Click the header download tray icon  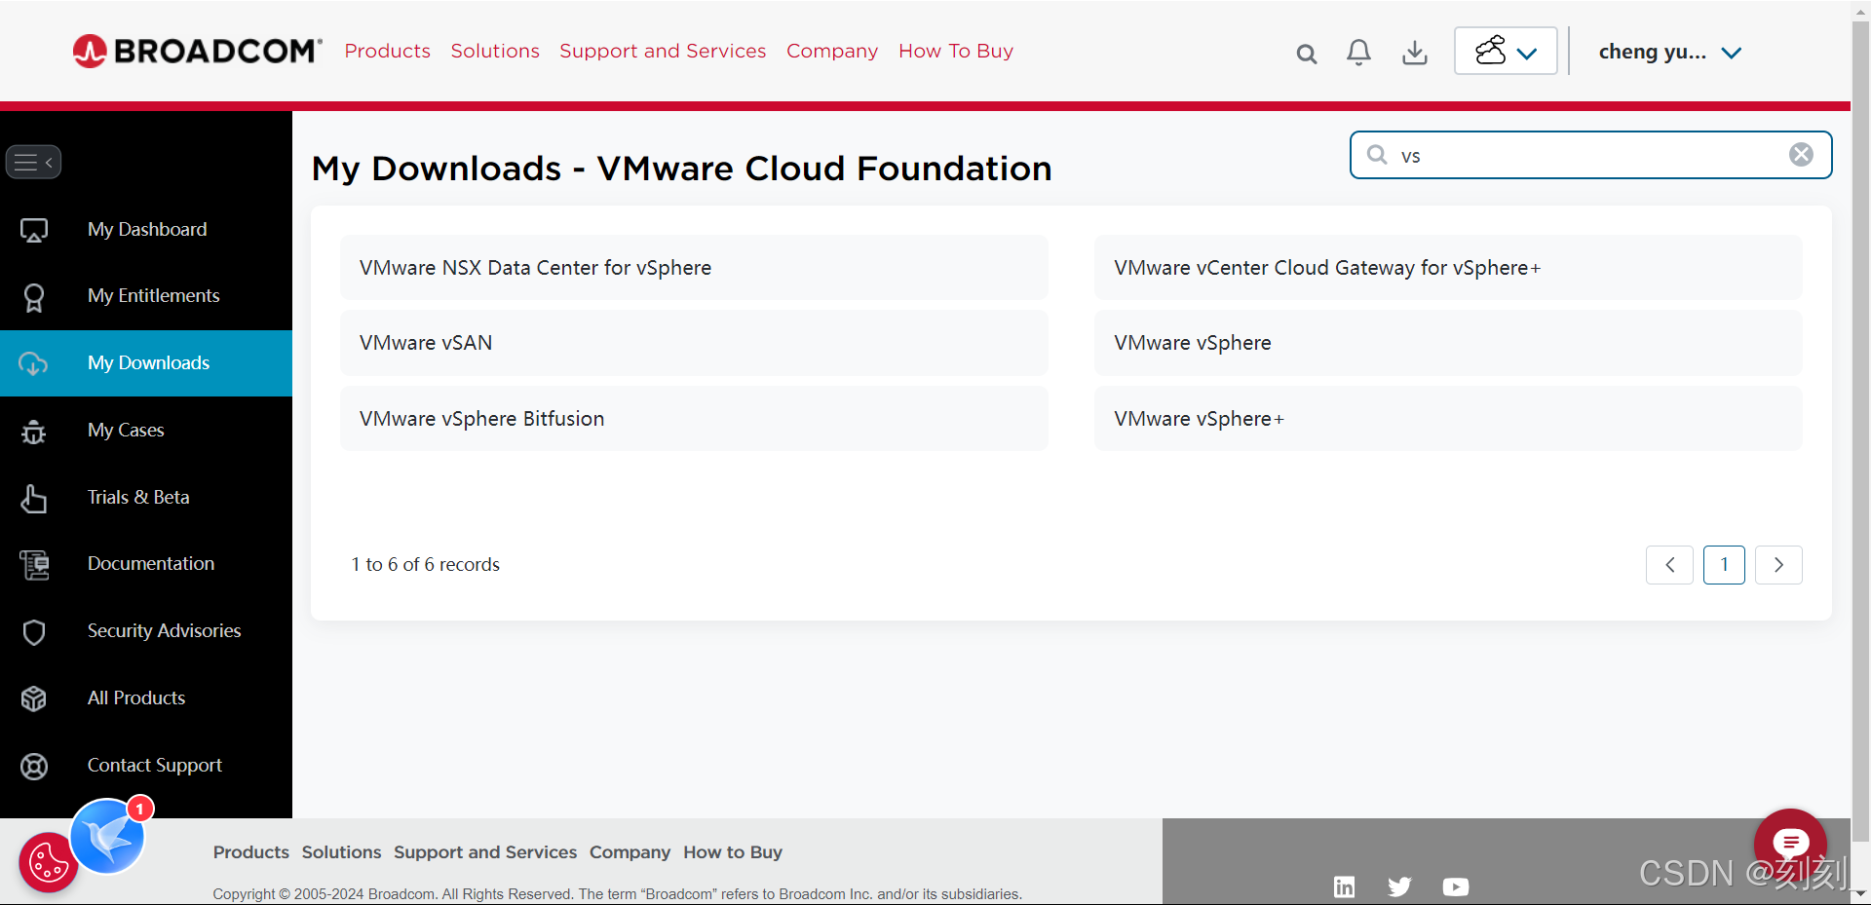click(1415, 53)
